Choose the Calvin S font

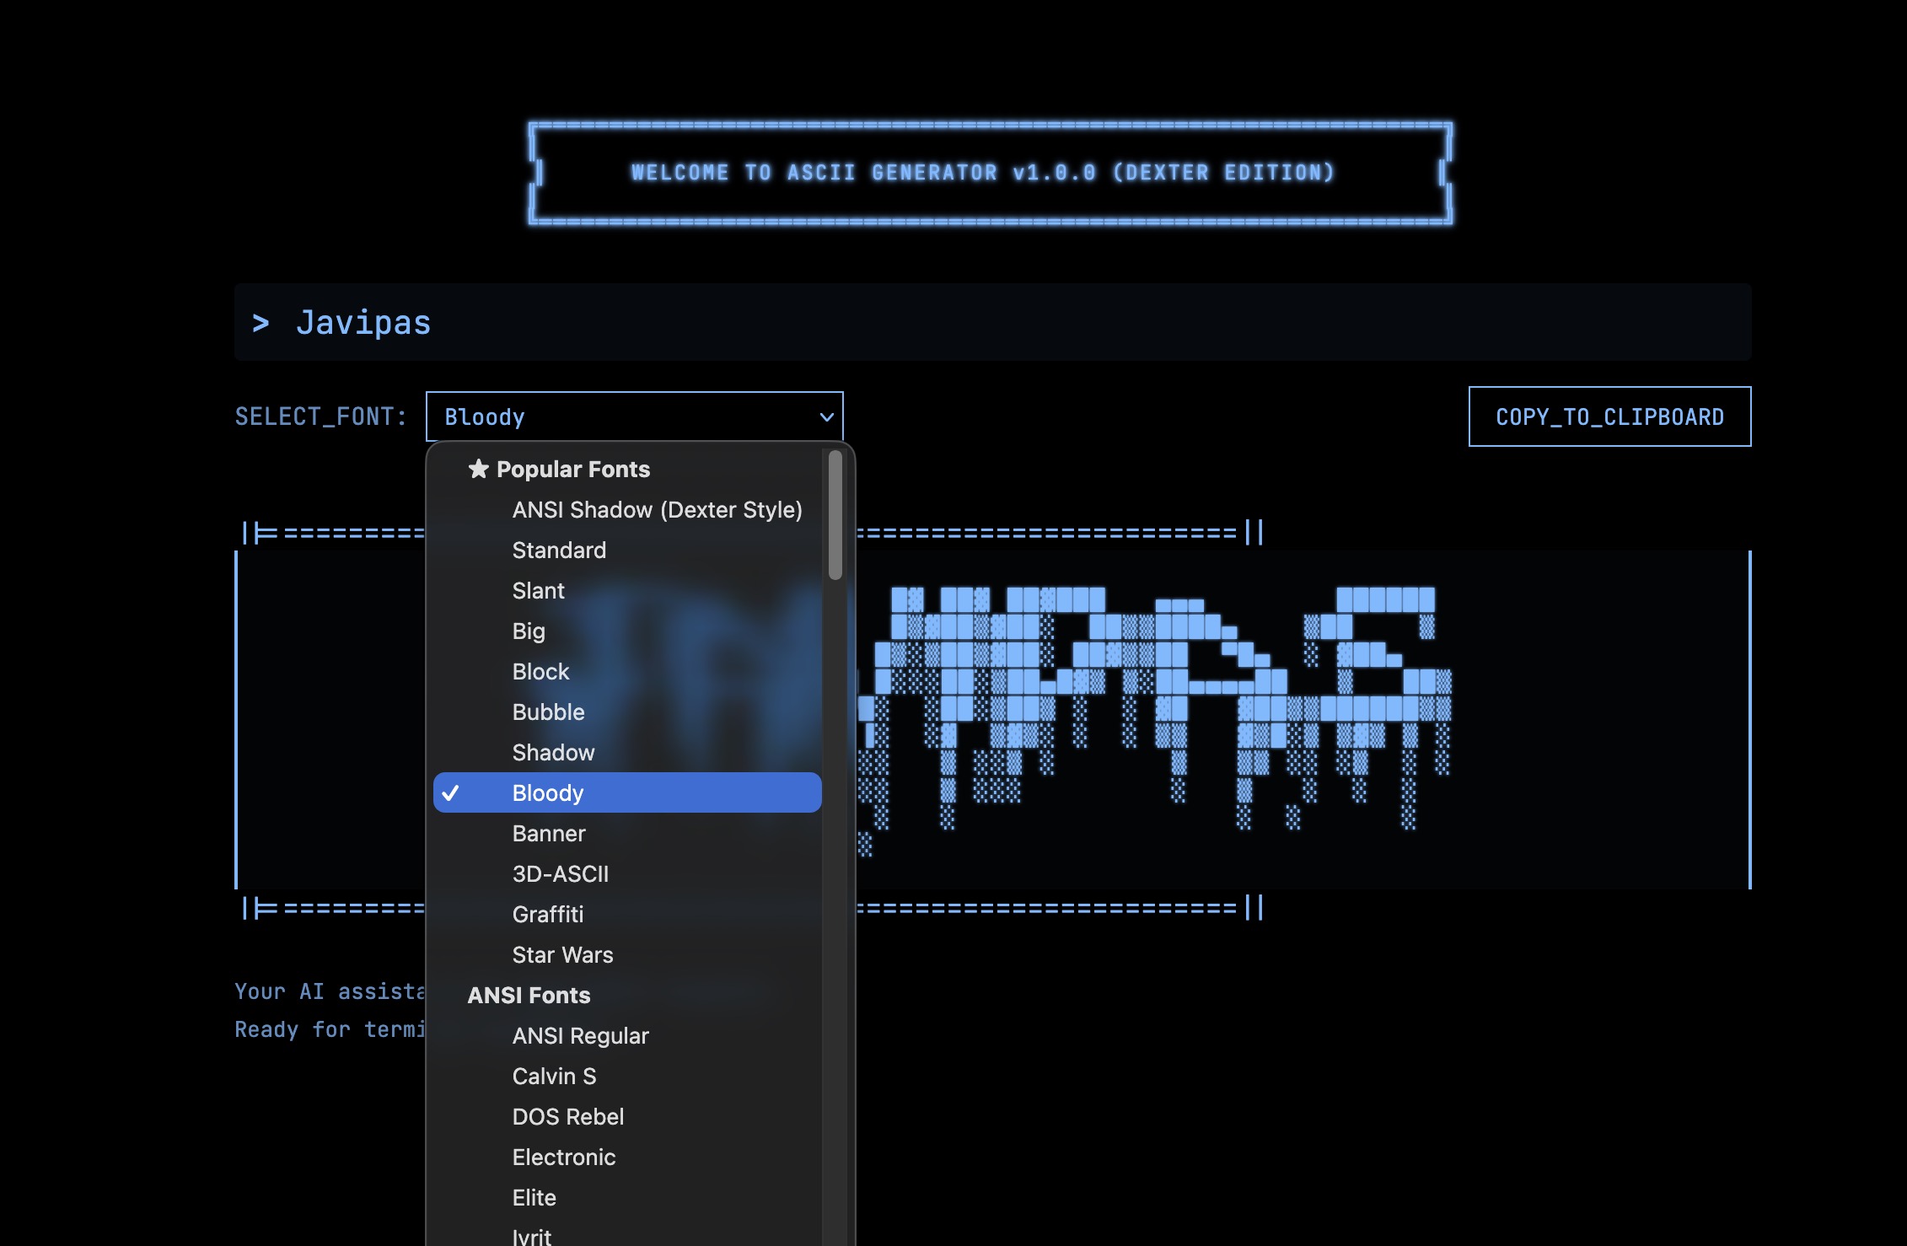pyautogui.click(x=554, y=1077)
